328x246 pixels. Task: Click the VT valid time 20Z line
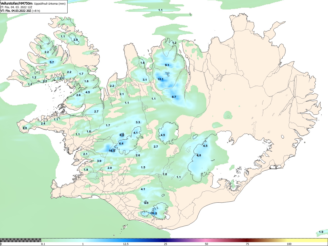pyautogui.click(x=20, y=11)
